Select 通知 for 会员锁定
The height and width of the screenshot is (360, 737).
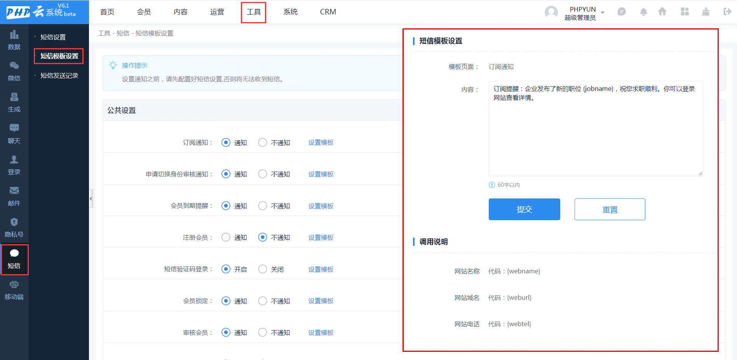tap(226, 301)
